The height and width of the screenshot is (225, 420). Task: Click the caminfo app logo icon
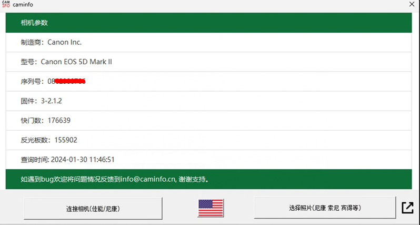coord(6,4)
